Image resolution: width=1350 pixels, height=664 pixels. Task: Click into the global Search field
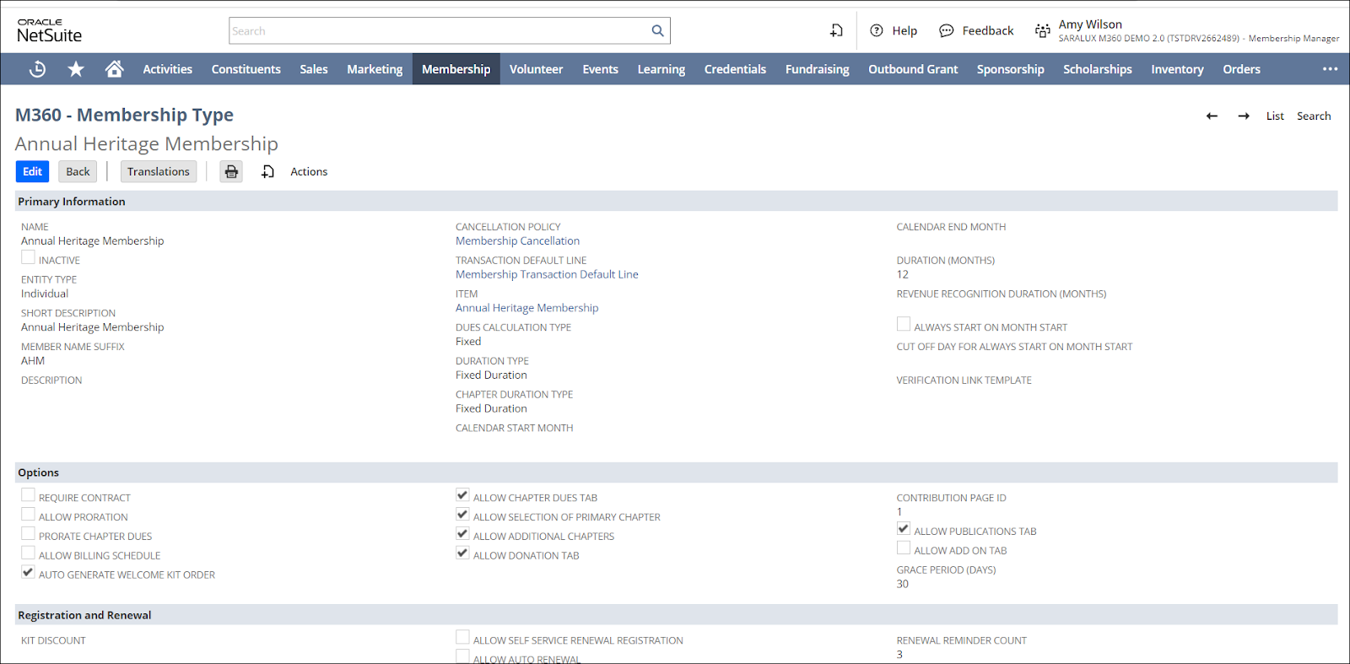439,31
